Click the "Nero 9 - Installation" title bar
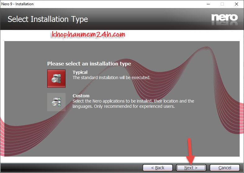244x173 pixels. tap(93, 4)
